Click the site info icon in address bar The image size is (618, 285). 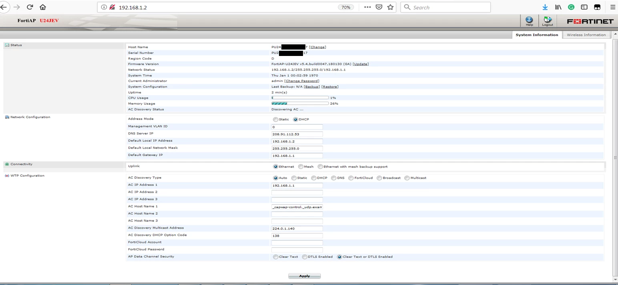point(104,7)
